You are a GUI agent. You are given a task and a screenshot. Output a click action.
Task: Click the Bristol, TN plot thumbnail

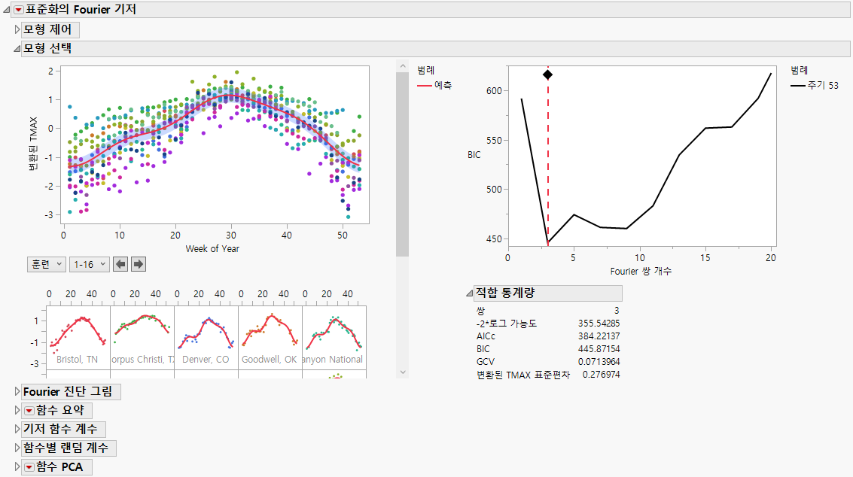coord(77,331)
